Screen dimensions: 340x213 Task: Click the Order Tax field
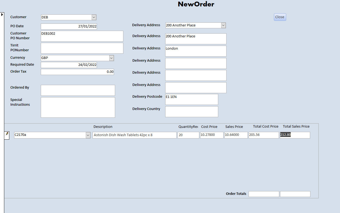(77, 72)
